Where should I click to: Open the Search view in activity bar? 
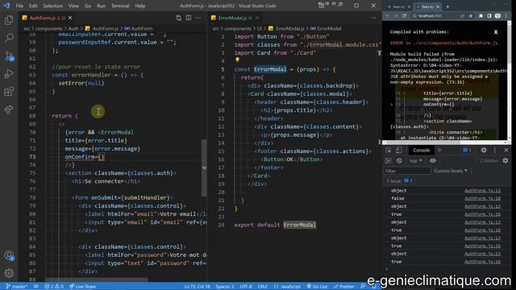(x=9, y=38)
